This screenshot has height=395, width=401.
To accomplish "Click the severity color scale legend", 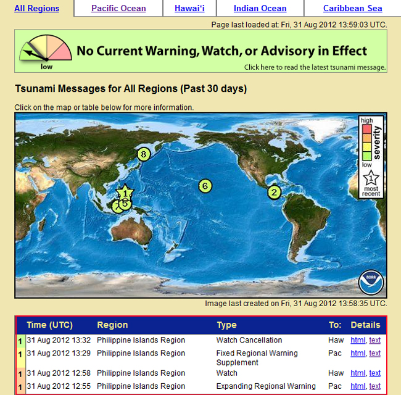I will coord(366,143).
